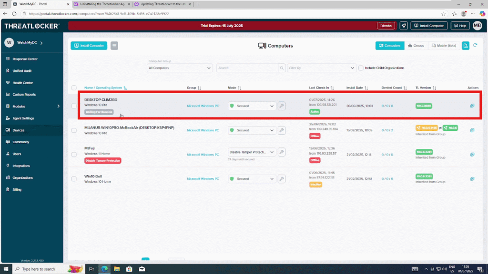Open the Help menu
Image resolution: width=488 pixels, height=274 pixels.
[460, 26]
